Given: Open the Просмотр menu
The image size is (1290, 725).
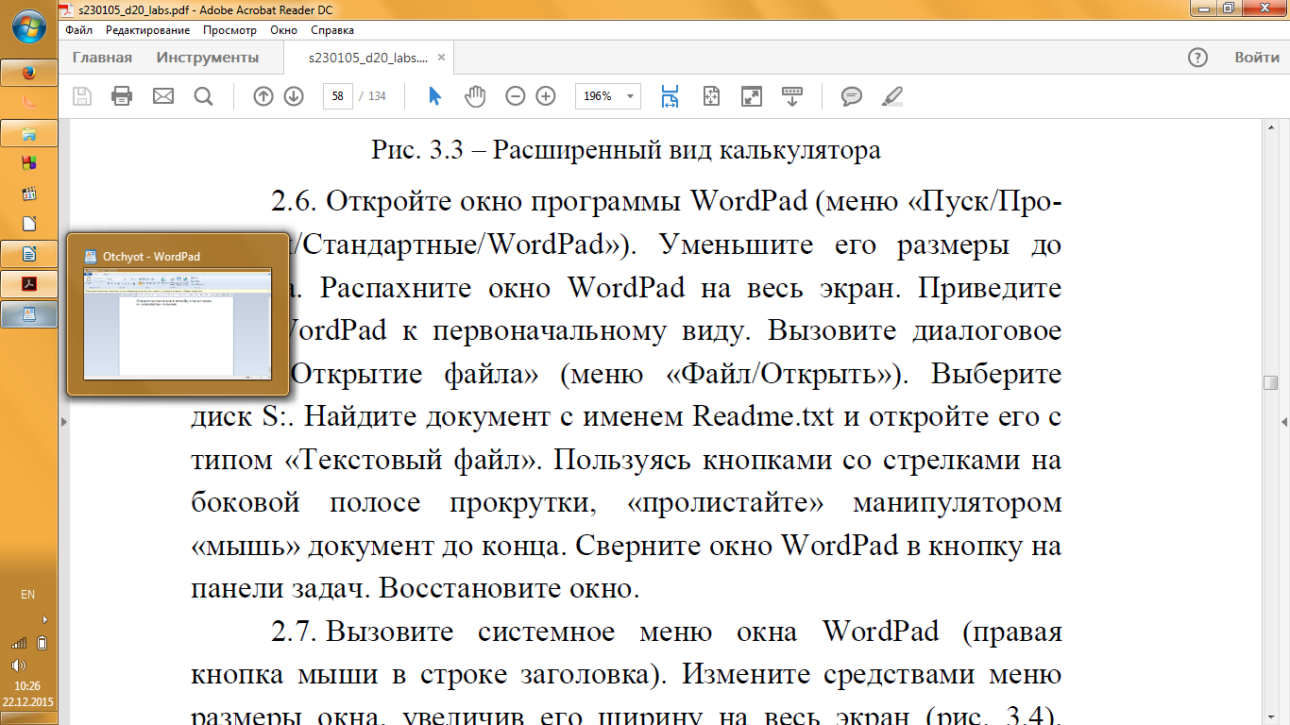Looking at the screenshot, I should coord(229,29).
